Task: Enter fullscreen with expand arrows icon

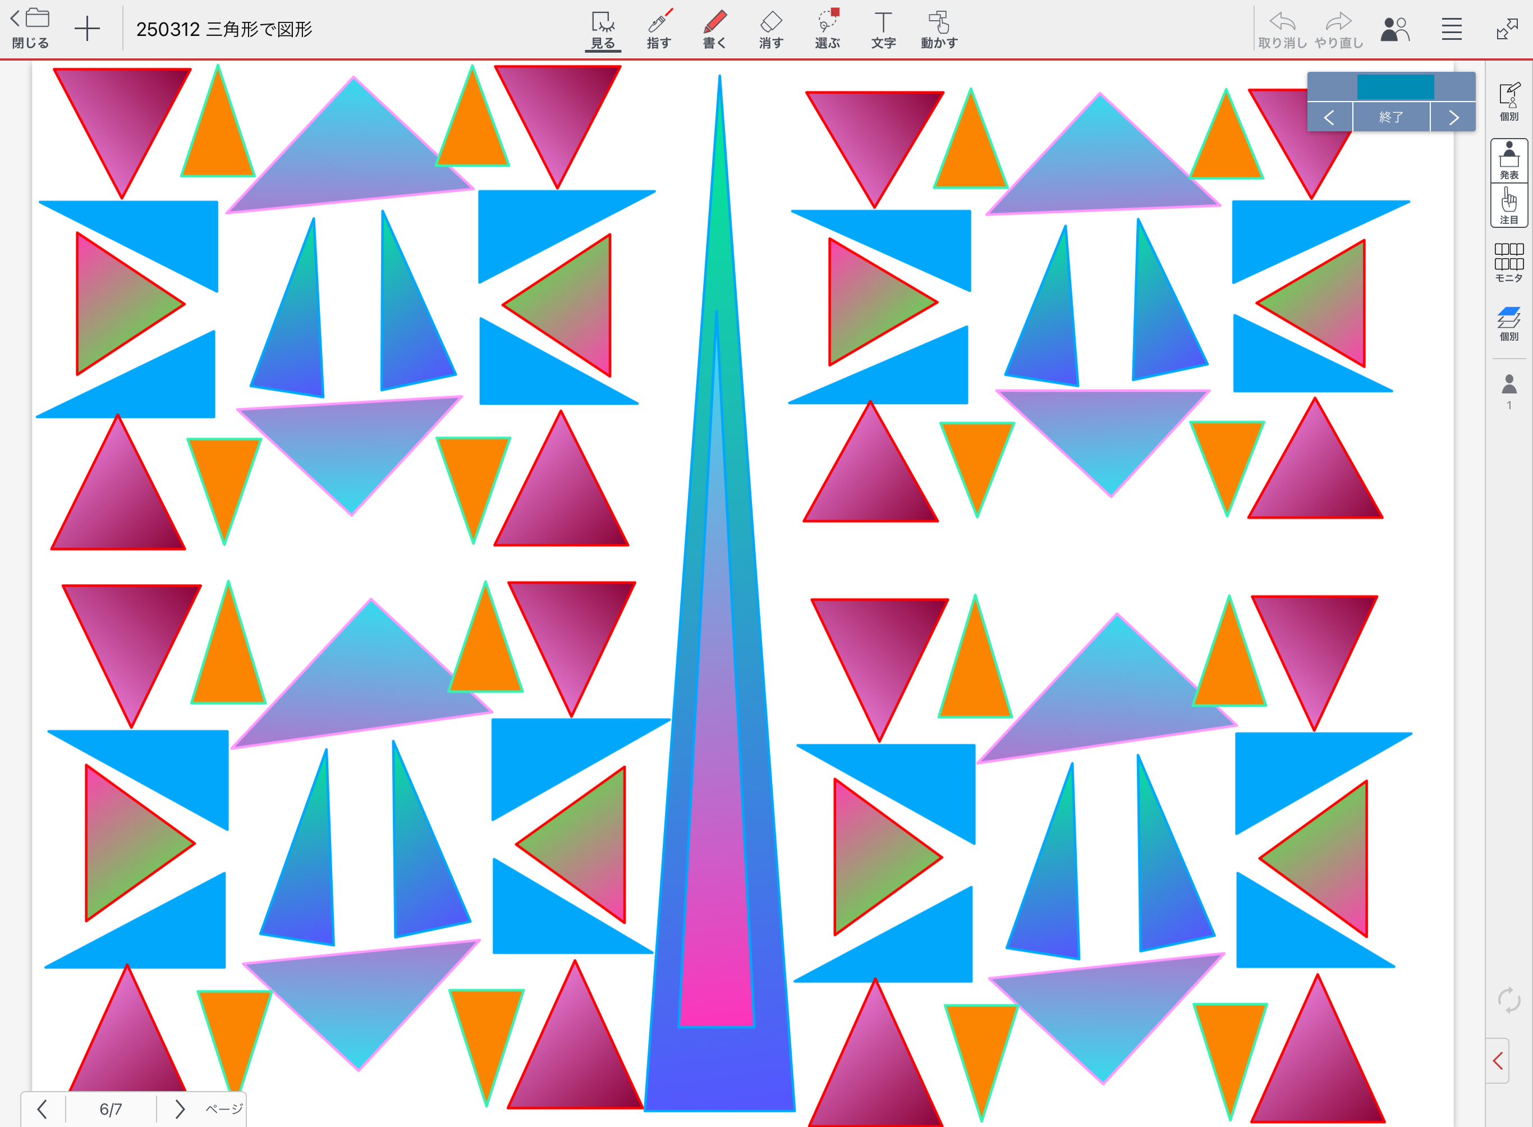Action: tap(1507, 29)
